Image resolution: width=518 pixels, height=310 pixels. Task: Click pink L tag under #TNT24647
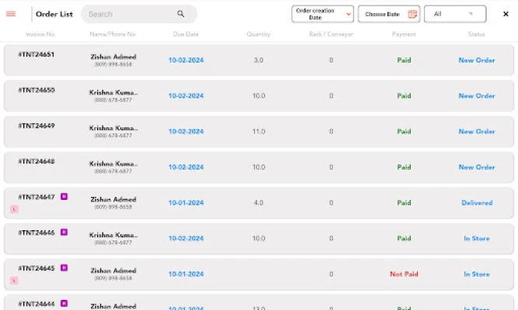tap(13, 209)
